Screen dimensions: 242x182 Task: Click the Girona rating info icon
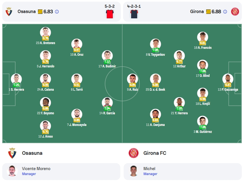[x=225, y=12]
